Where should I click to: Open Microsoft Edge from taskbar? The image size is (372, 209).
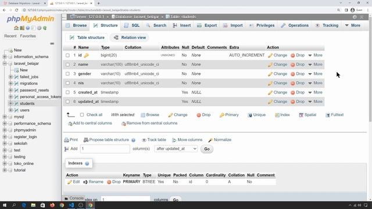pos(24,205)
